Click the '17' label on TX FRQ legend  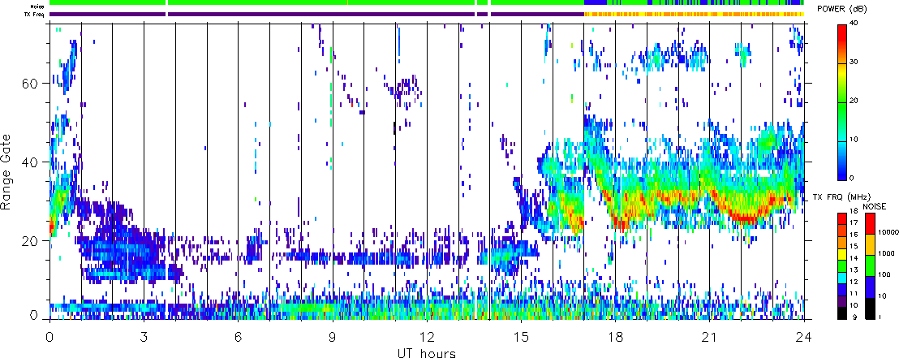click(x=854, y=222)
